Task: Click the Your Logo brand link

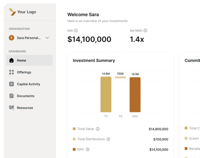Action: click(22, 12)
